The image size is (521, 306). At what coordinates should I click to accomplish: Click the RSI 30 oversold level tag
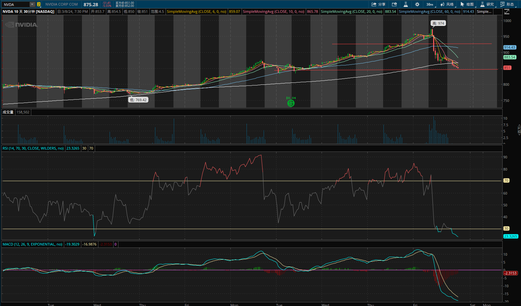[506, 228]
